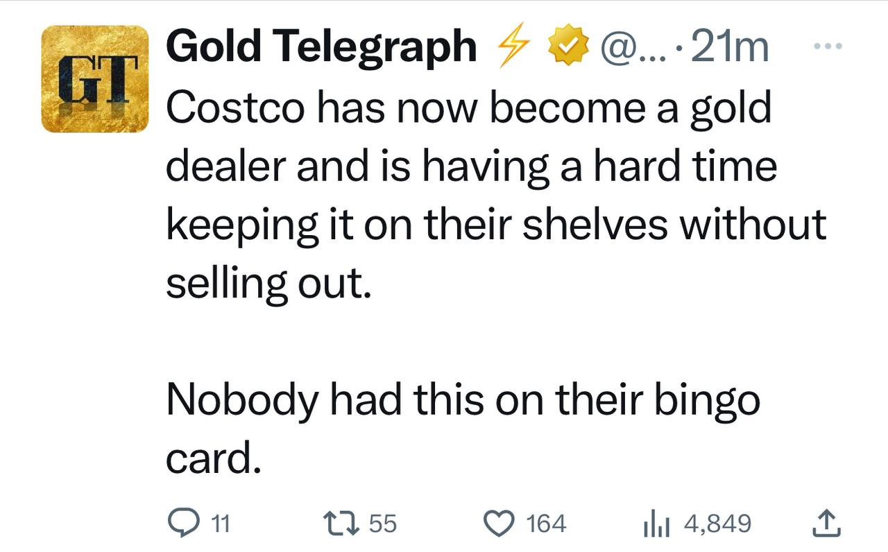
Task: Click the view count 4,849
Action: tap(717, 524)
